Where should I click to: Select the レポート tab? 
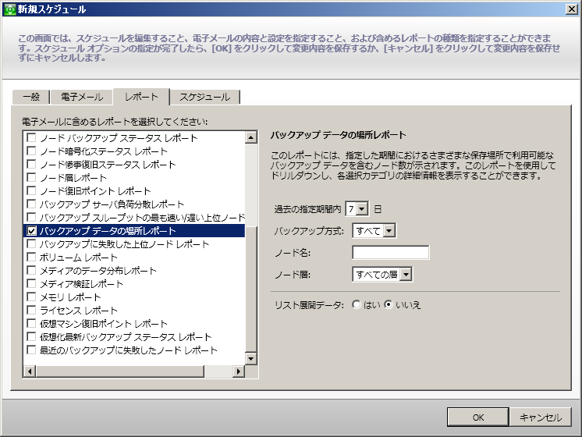coord(141,97)
